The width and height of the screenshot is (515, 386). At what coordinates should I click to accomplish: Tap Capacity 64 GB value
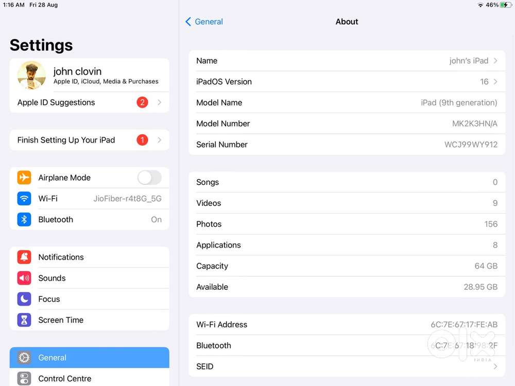tap(486, 266)
